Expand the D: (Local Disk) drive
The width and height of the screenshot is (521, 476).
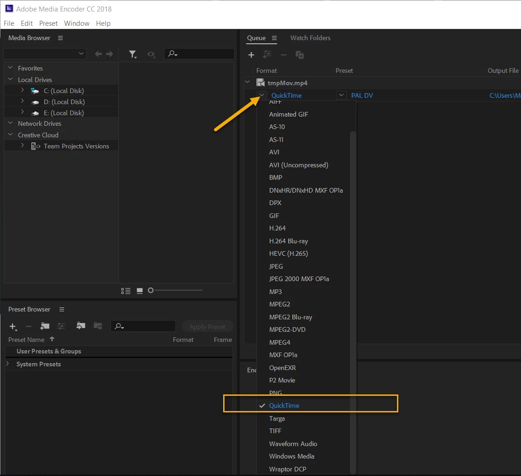tap(22, 101)
